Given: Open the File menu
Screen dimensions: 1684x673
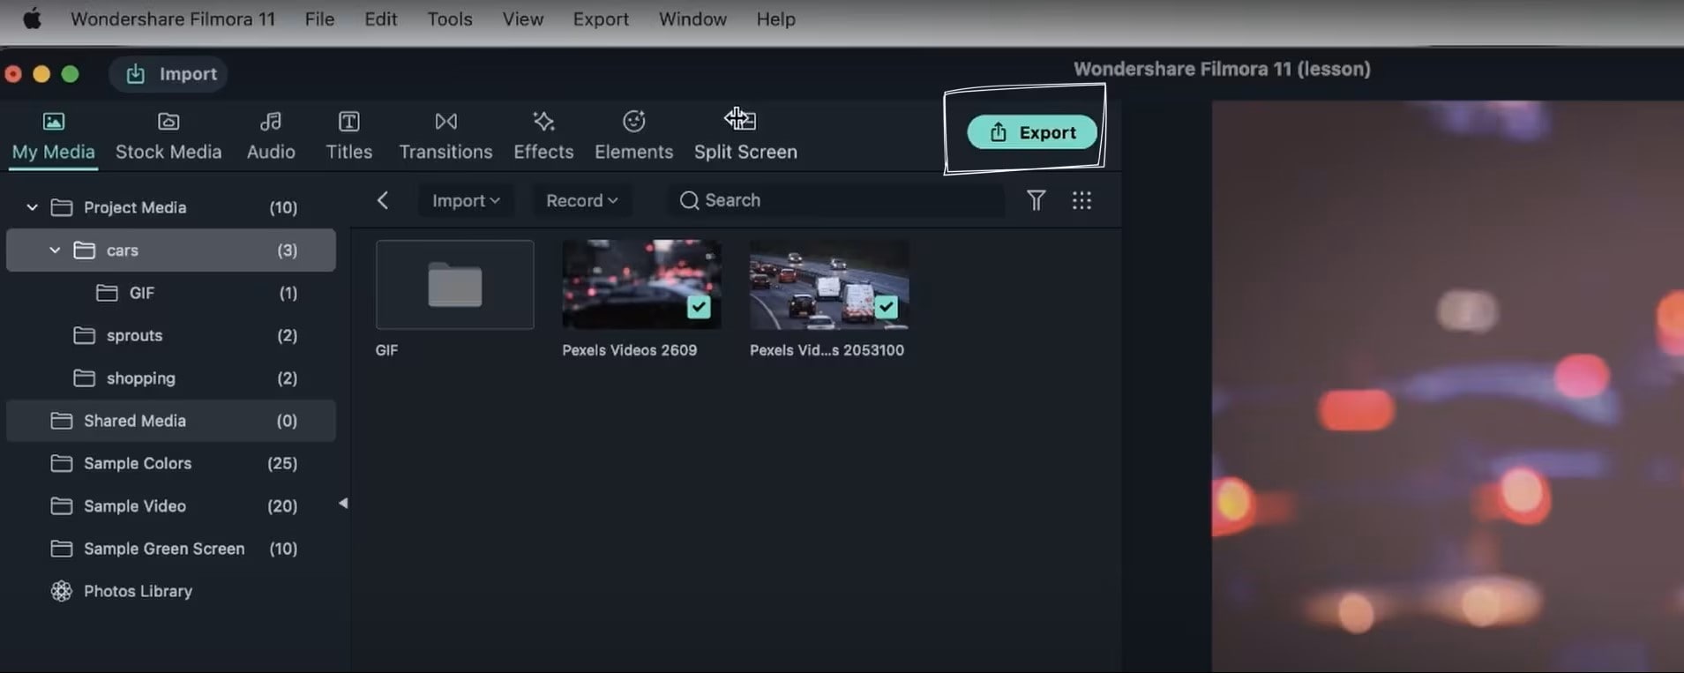Looking at the screenshot, I should pos(319,19).
